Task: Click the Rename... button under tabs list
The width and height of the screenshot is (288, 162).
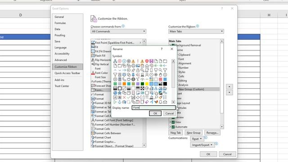Action: (212, 133)
